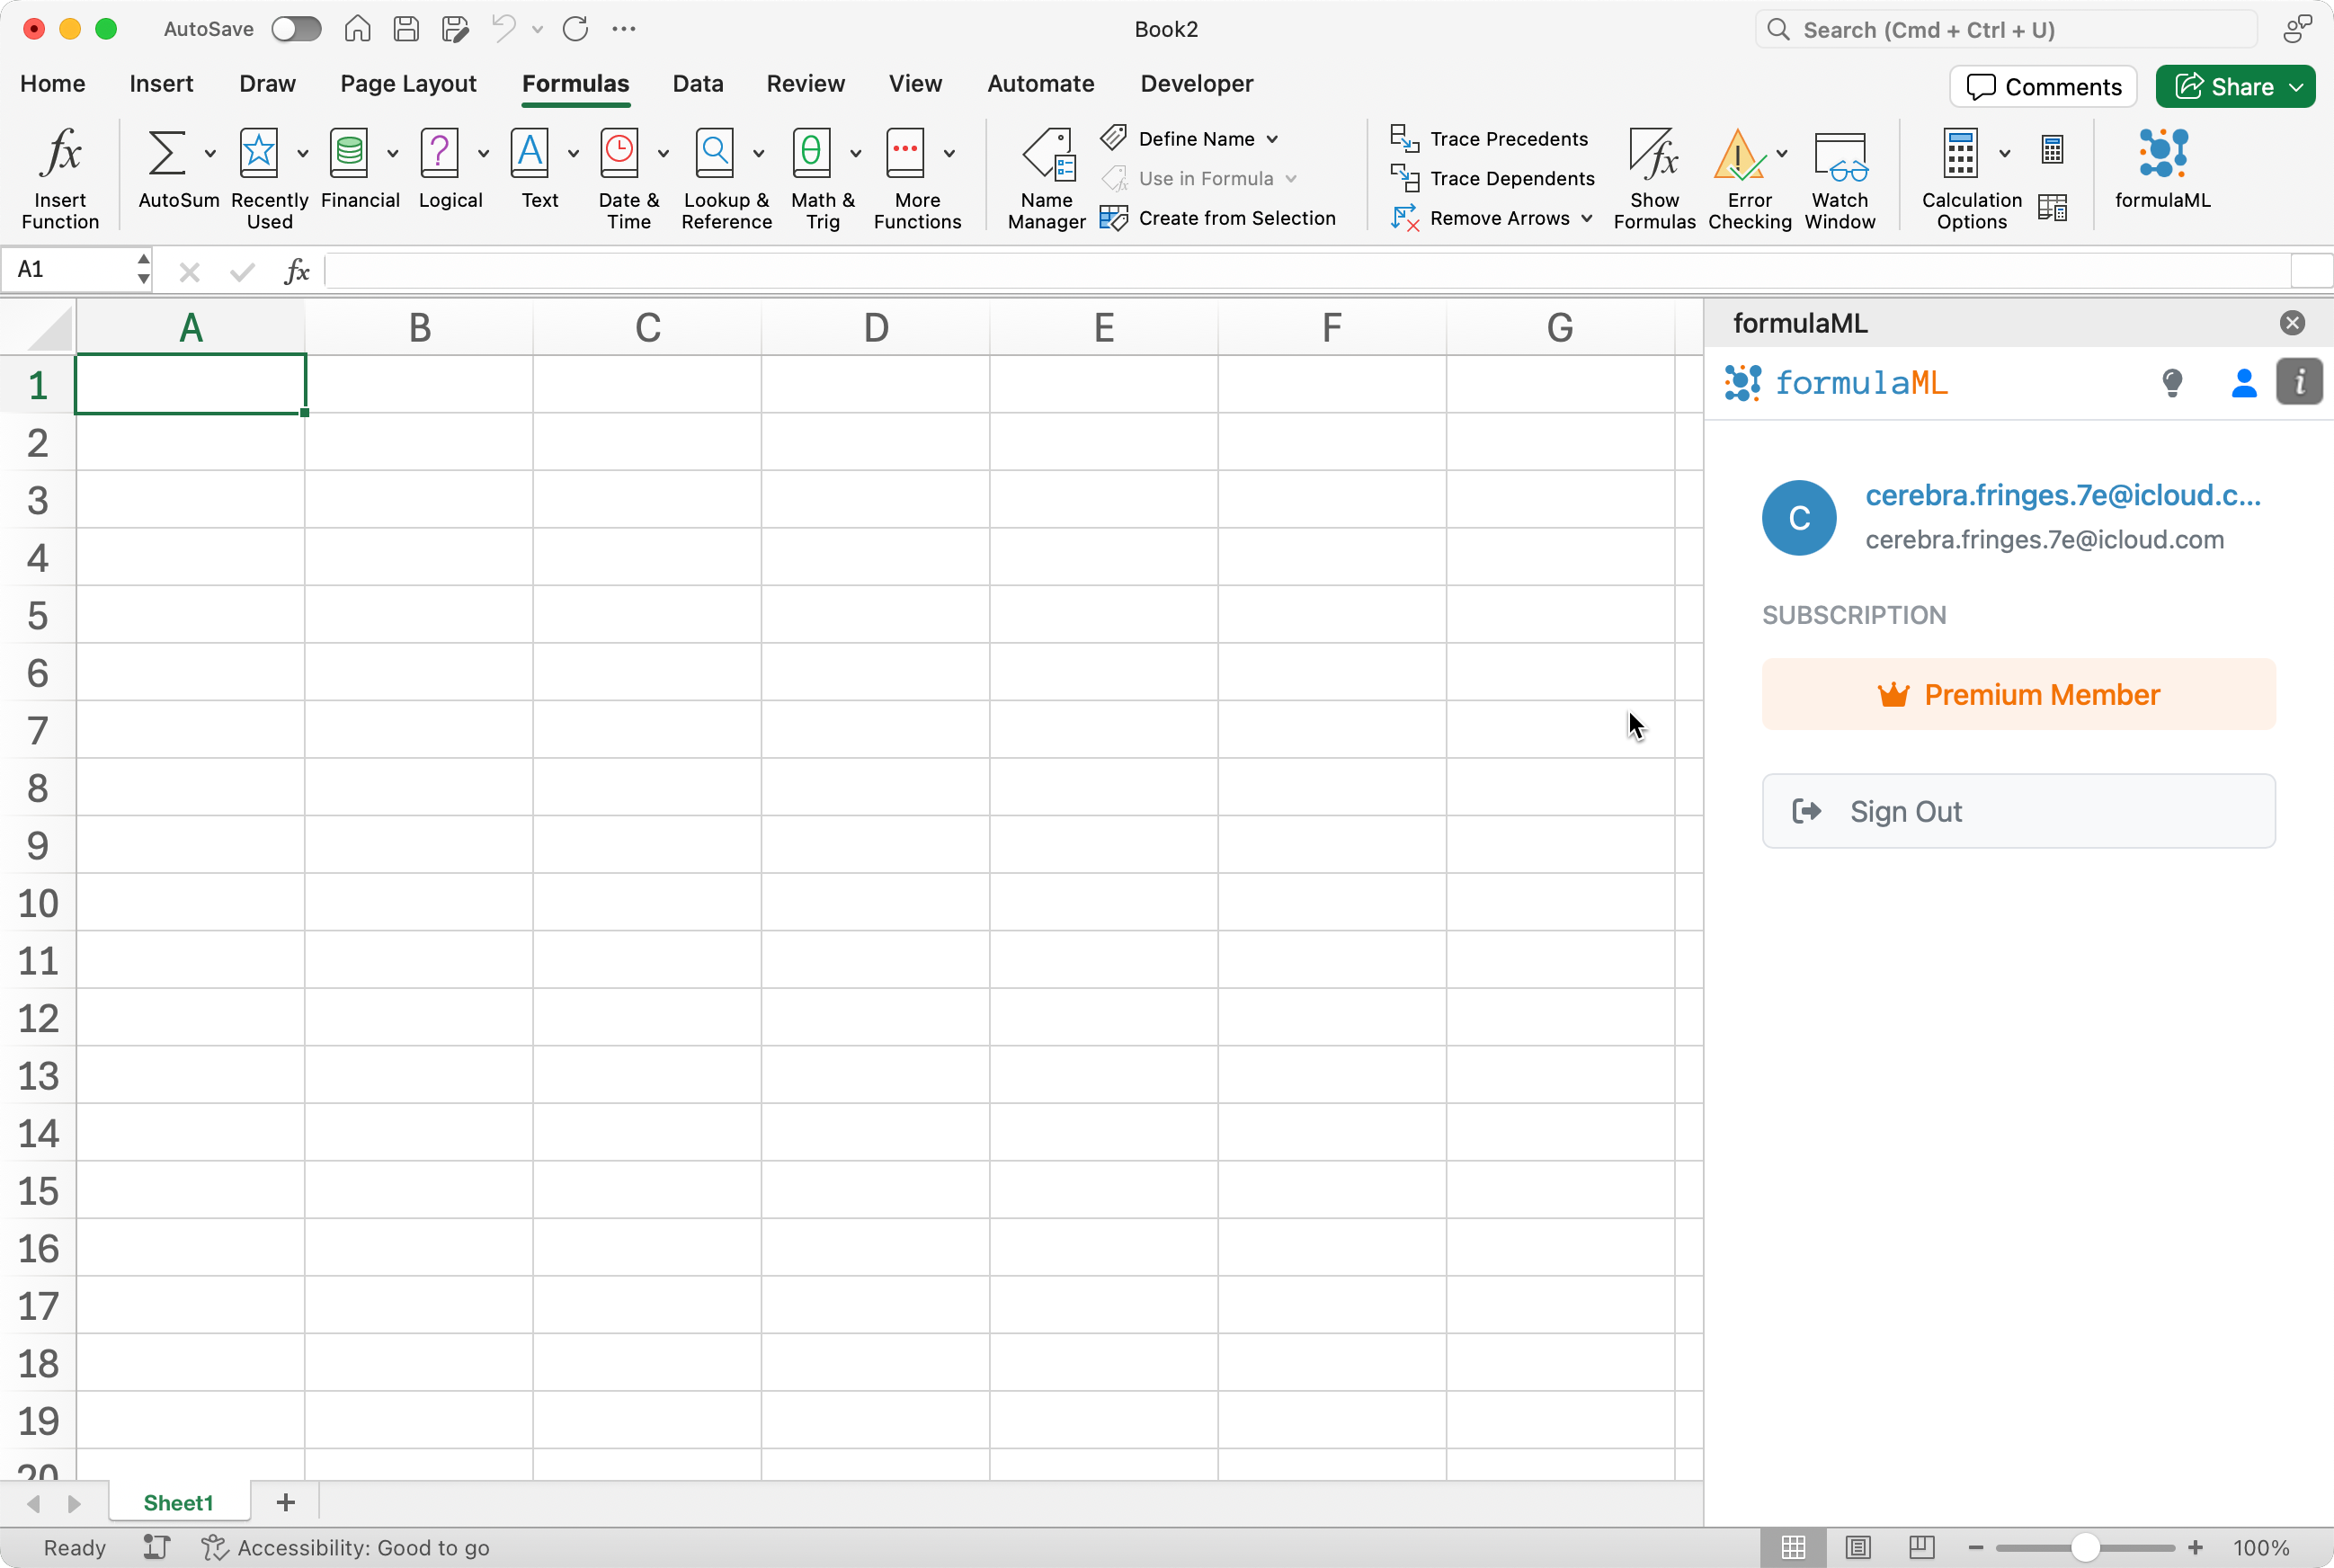Viewport: 2334px width, 1568px height.
Task: Click Show Formulas
Action: [x=1654, y=178]
